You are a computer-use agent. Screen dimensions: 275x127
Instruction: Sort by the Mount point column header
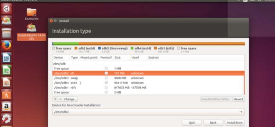pos(89,58)
